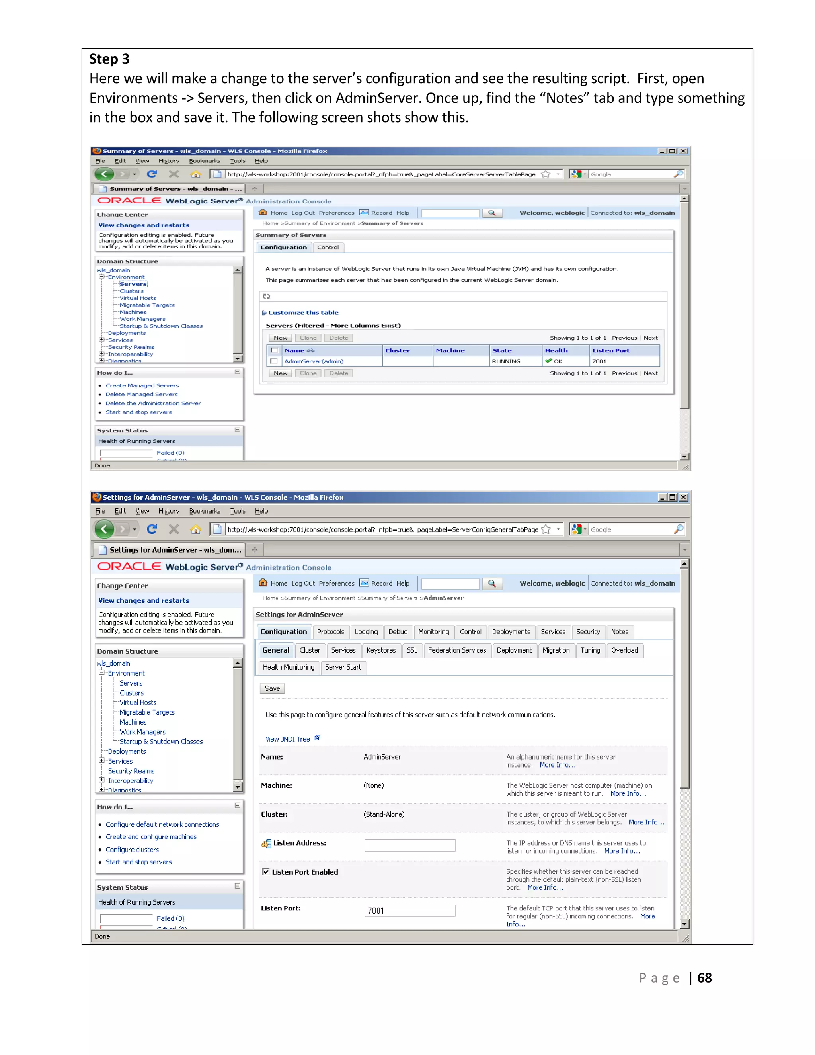The image size is (815, 1055).
Task: Click Google engine icon in Settings for AdminServer search box
Action: tap(576, 529)
